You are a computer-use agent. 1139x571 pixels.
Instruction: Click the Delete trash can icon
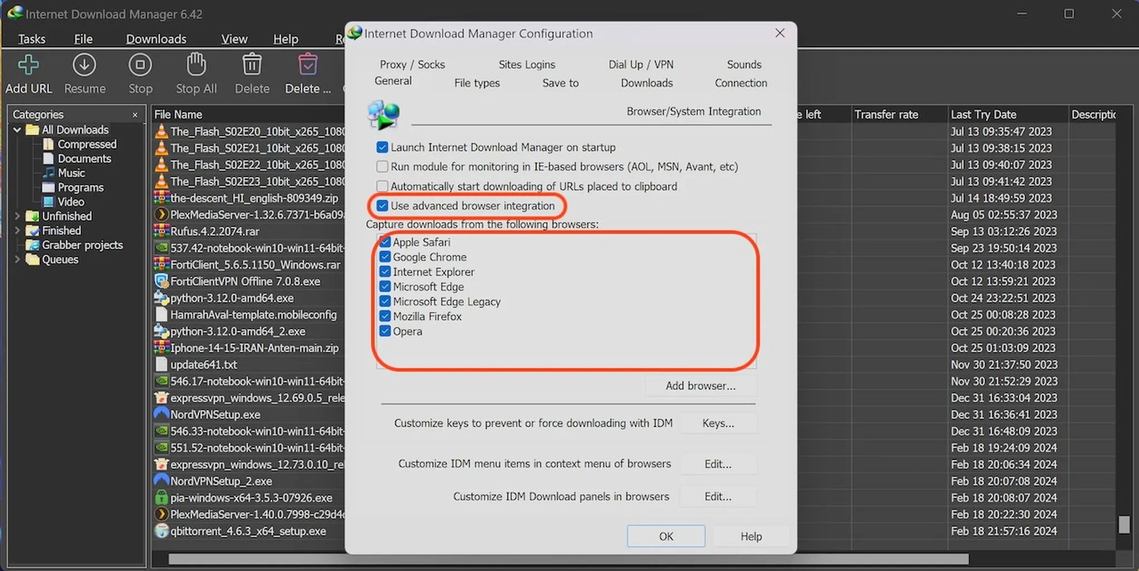tap(251, 66)
